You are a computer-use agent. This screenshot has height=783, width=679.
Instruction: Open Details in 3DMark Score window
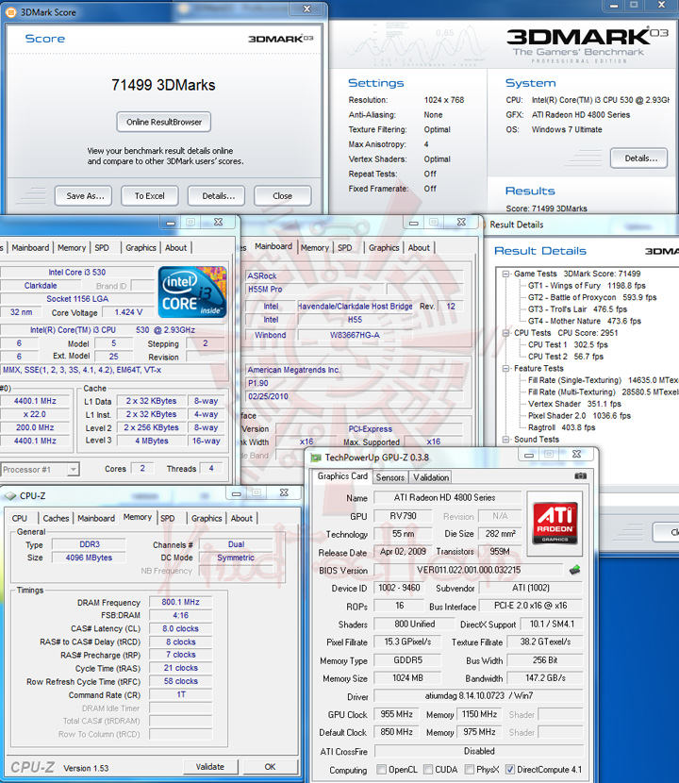216,196
